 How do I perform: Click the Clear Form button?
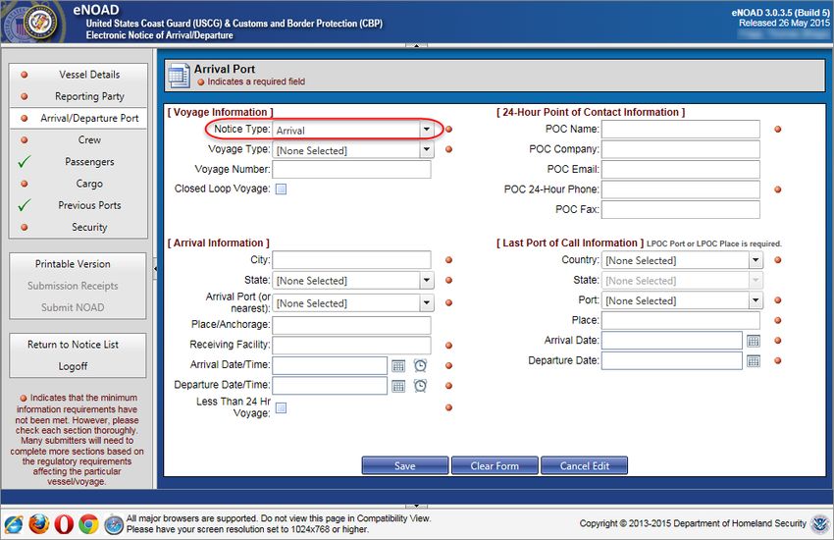(495, 465)
